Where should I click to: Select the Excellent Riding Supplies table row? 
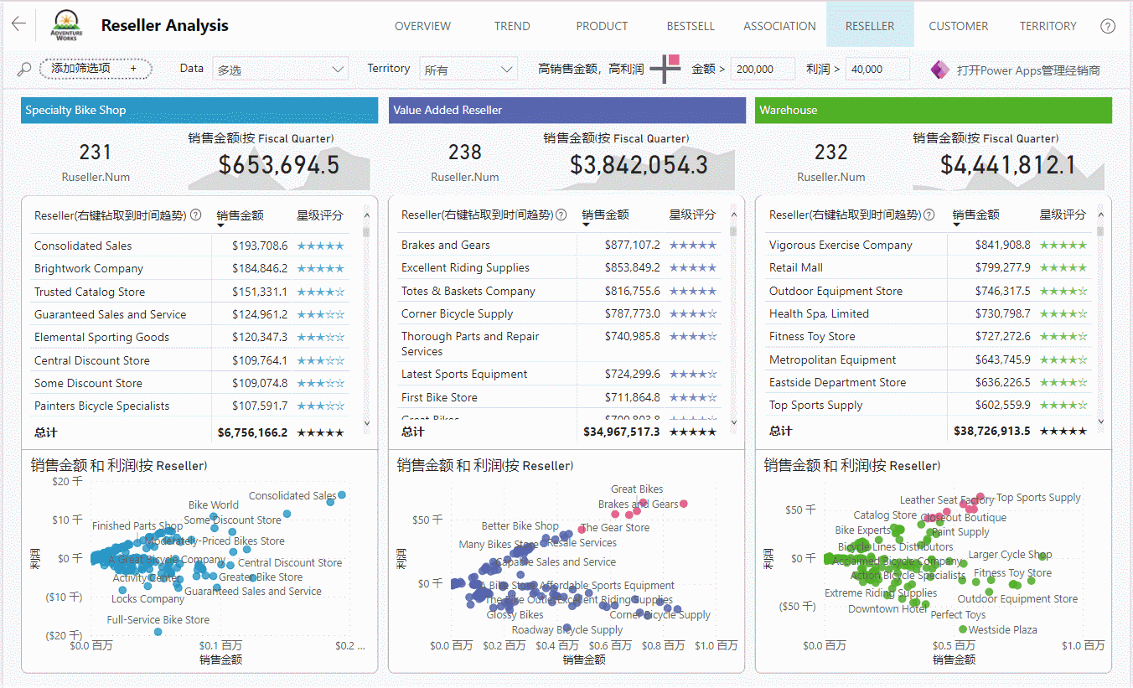(559, 267)
